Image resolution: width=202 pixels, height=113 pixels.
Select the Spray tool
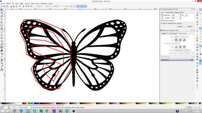pyautogui.click(x=2, y=54)
